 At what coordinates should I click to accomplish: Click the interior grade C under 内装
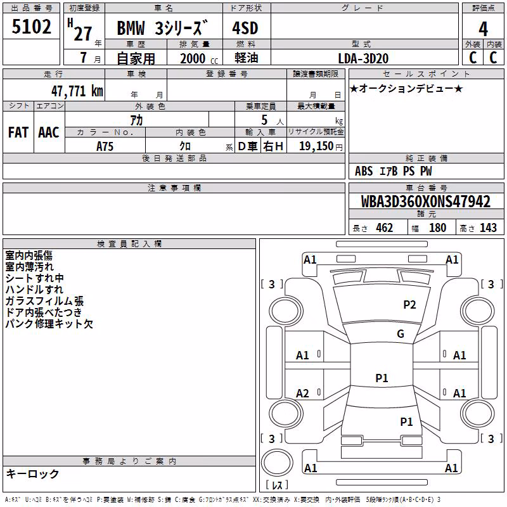[x=493, y=58]
